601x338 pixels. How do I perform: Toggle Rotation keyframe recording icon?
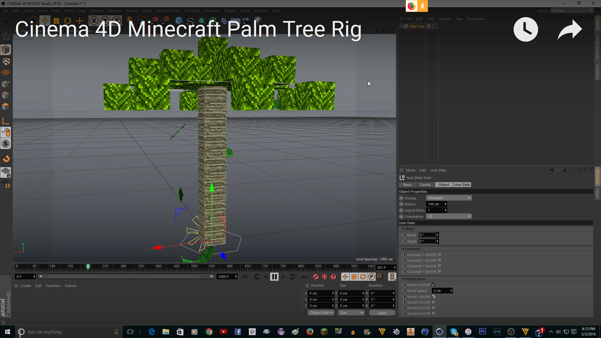362,277
